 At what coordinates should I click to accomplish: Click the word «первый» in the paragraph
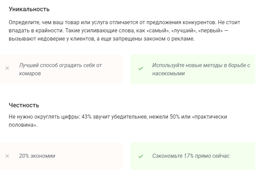pyautogui.click(x=210, y=31)
